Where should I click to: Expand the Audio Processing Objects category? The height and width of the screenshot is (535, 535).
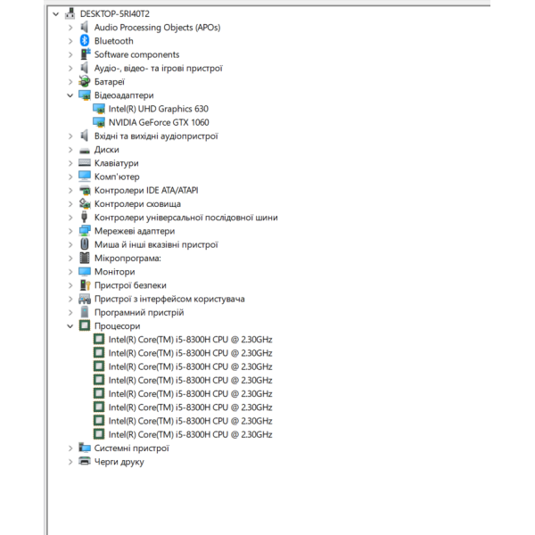point(70,28)
